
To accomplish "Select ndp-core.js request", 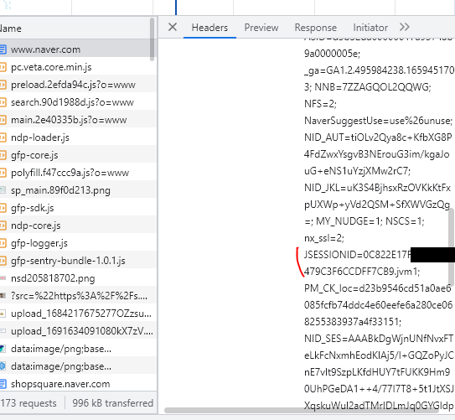I will [79, 226].
